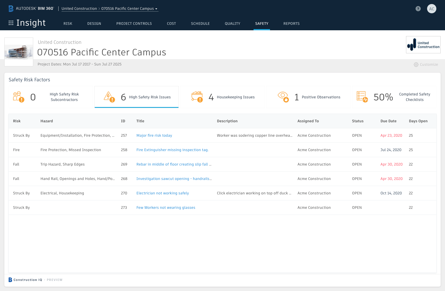The image size is (445, 291).
Task: Click the High Safety Risk Subcontractors icon
Action: click(x=18, y=97)
